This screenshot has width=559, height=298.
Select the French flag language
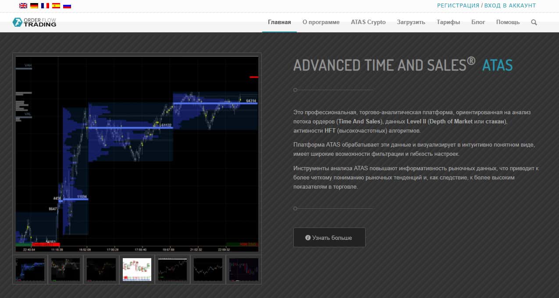(x=45, y=6)
